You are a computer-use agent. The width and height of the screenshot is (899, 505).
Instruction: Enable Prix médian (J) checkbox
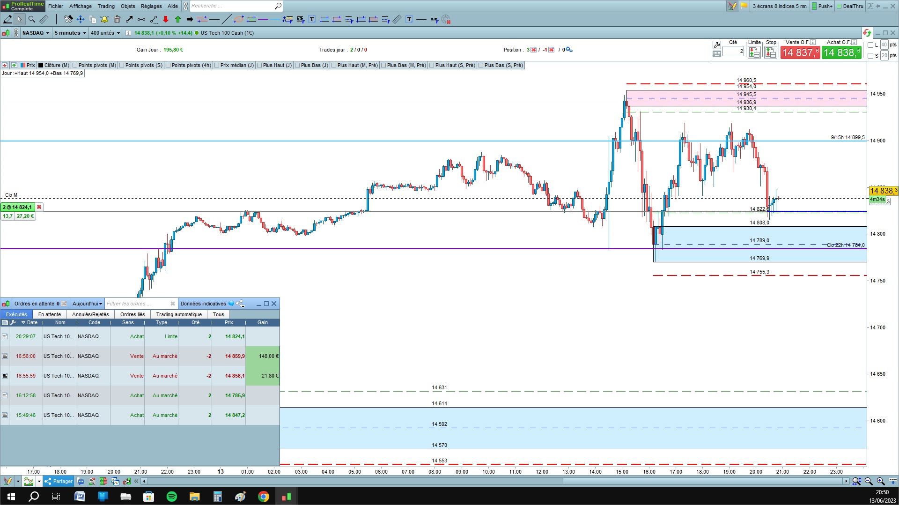(x=217, y=65)
